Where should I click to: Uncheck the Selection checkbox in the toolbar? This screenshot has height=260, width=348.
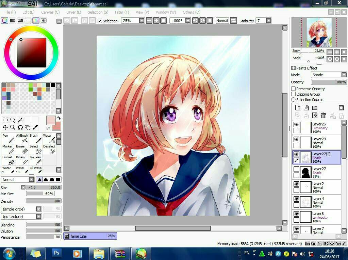coord(100,21)
